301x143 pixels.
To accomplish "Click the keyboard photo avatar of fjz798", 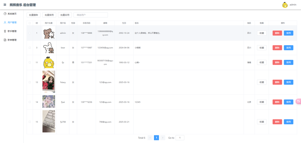I will (49, 121).
